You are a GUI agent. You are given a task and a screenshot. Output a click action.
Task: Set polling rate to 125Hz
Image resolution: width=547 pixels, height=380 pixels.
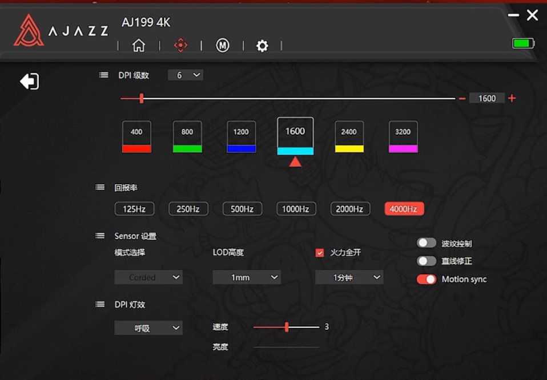134,209
